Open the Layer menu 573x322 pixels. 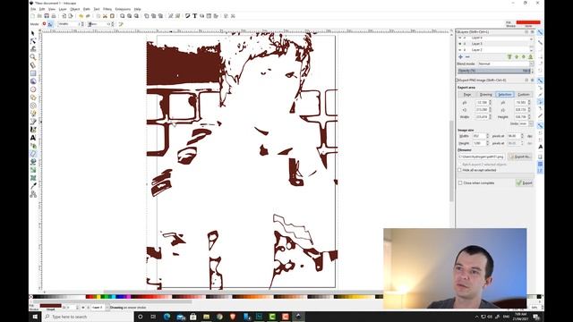click(63, 9)
